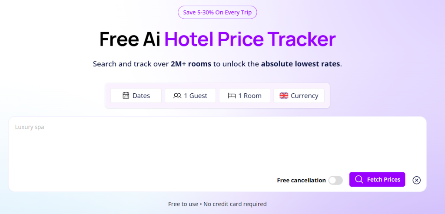445x214 pixels.
Task: Expand the 1 Room selector
Action: (245, 95)
